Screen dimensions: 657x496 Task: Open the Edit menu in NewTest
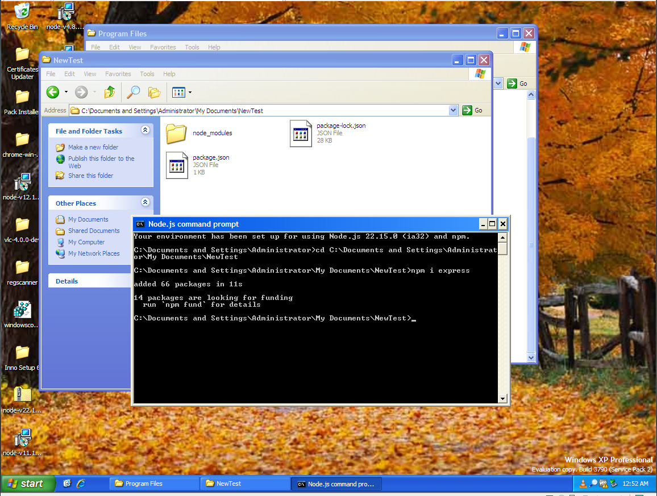pos(69,74)
